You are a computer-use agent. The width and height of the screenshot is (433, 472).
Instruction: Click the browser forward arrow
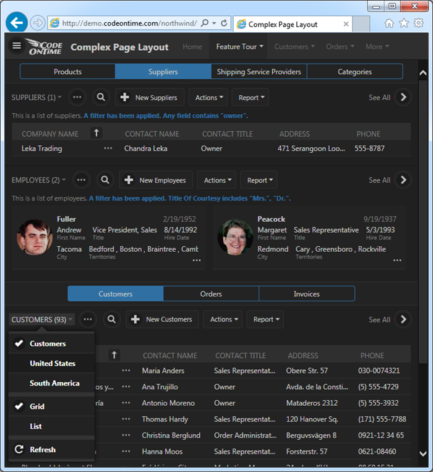click(x=38, y=23)
